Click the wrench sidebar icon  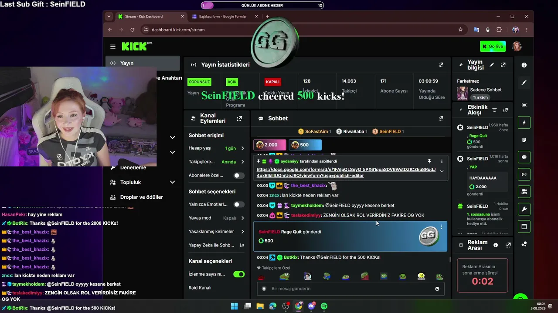coord(524,209)
